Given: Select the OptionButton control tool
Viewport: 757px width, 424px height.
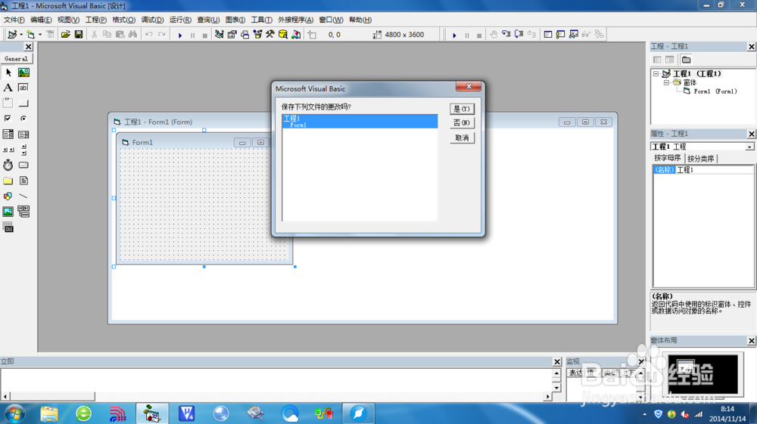Looking at the screenshot, I should [x=23, y=119].
